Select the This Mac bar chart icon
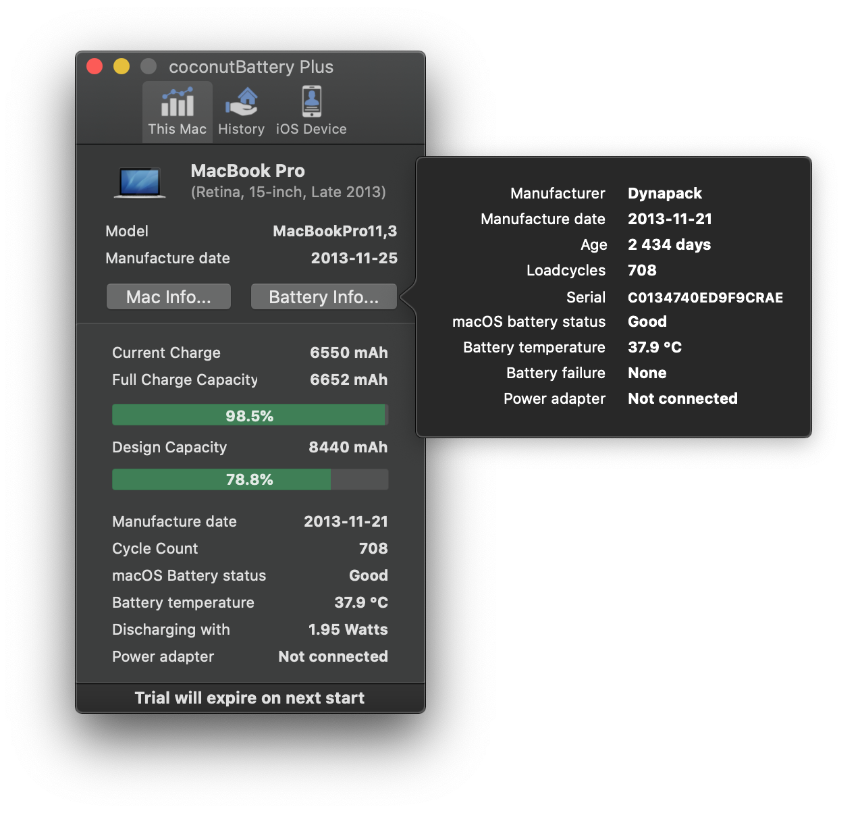860x813 pixels. click(178, 102)
